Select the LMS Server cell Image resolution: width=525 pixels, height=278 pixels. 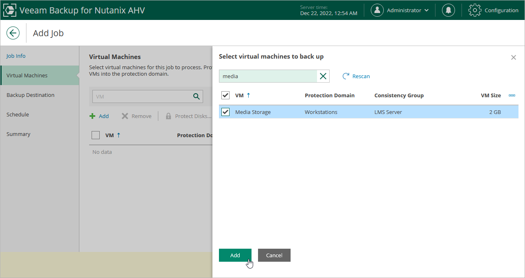pyautogui.click(x=388, y=112)
